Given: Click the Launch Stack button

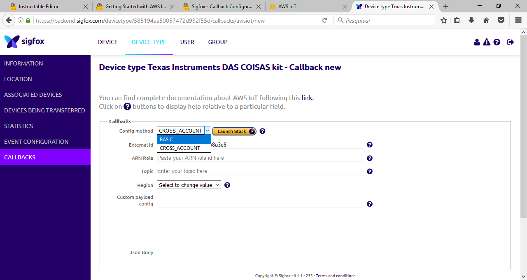Looking at the screenshot, I should [234, 131].
